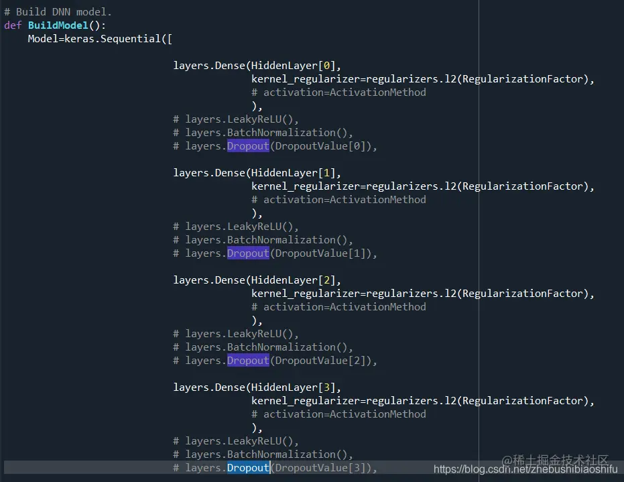Click layers.Dense(HiddenLayer[0], line

click(257, 66)
